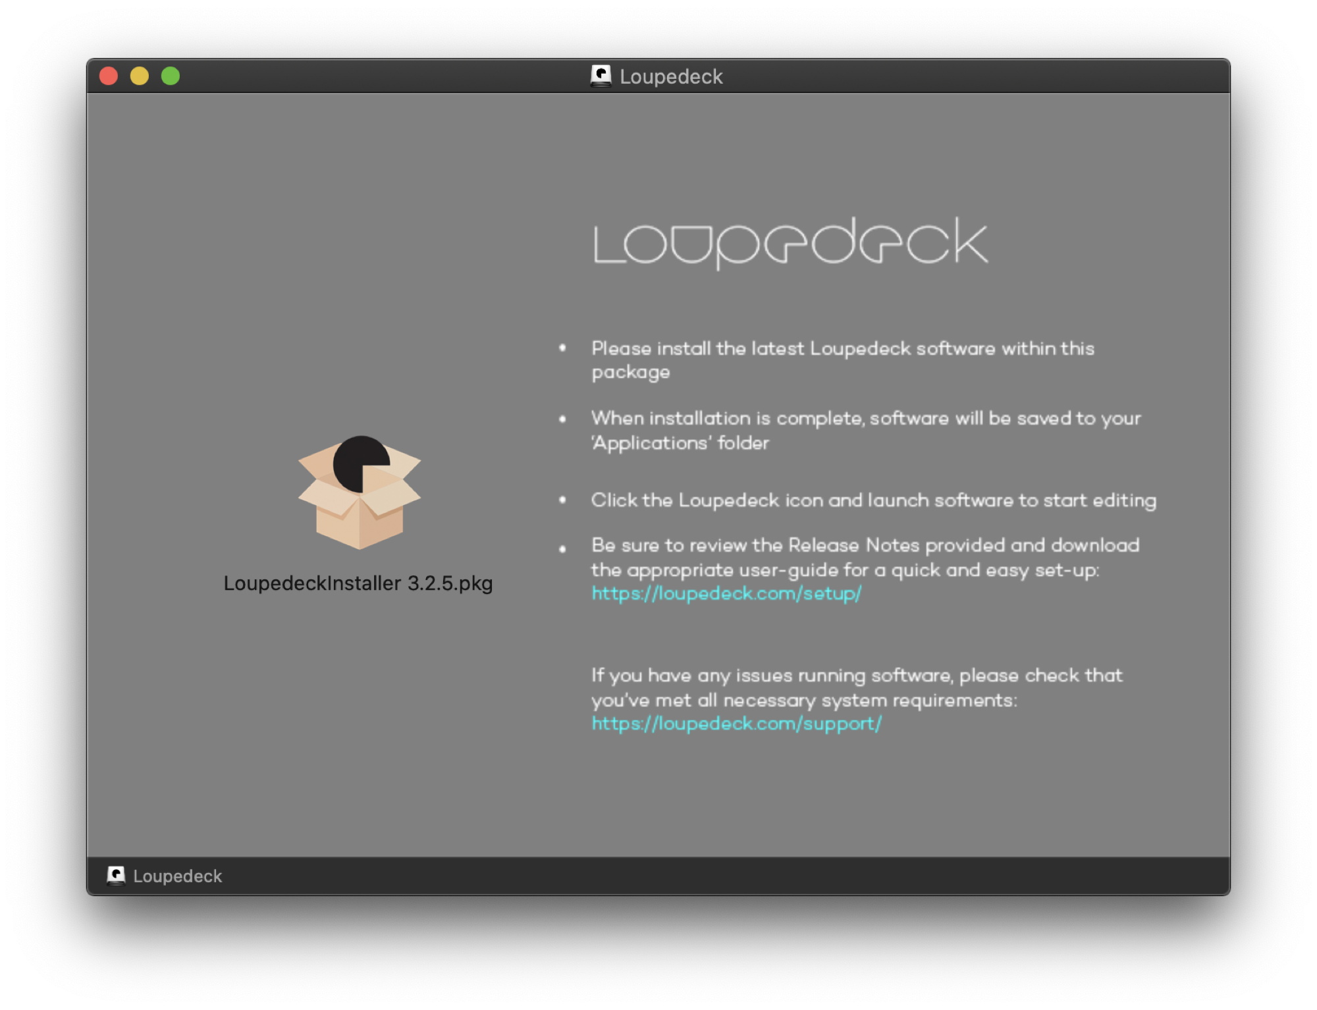Click the large Loupedeck wordmark logo
This screenshot has width=1317, height=1010.
790,242
